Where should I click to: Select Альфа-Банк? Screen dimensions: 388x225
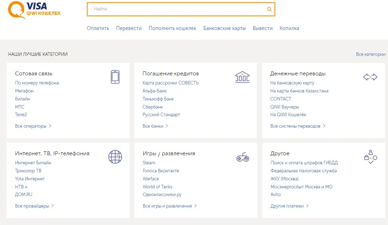[x=155, y=91]
